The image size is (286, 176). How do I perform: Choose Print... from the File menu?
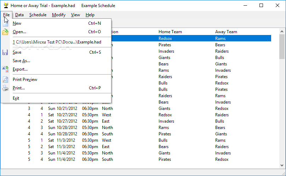coord(56,88)
